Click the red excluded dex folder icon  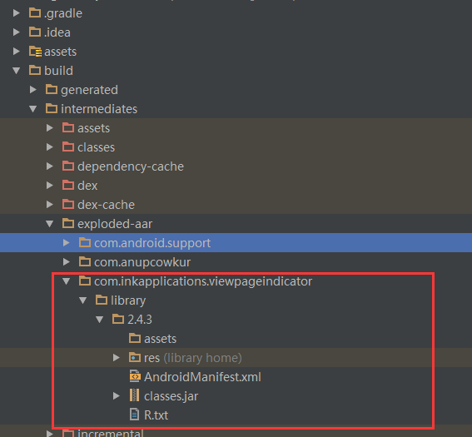(x=68, y=185)
